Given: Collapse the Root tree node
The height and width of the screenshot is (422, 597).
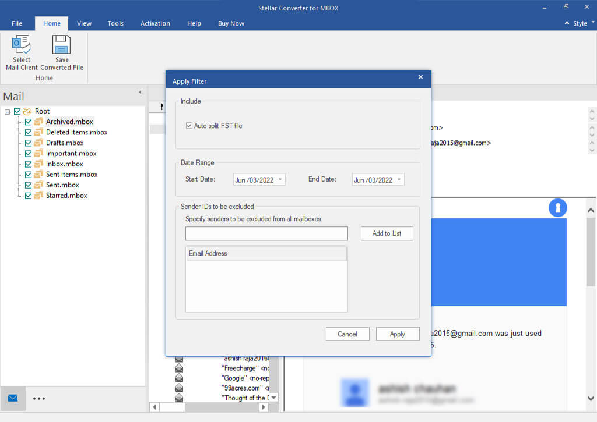Looking at the screenshot, I should 7,112.
